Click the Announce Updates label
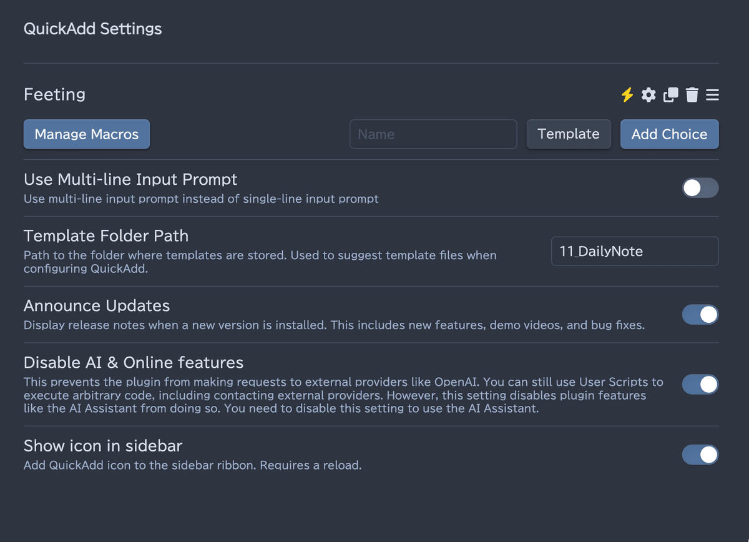The height and width of the screenshot is (542, 749). click(x=97, y=306)
